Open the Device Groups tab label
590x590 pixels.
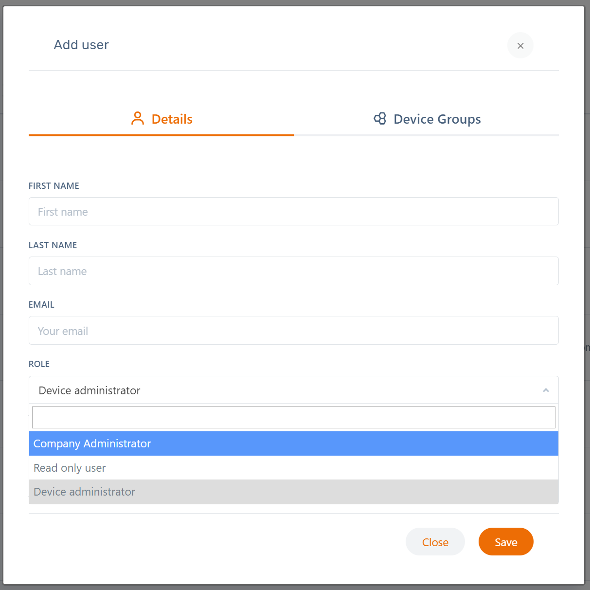coord(437,119)
